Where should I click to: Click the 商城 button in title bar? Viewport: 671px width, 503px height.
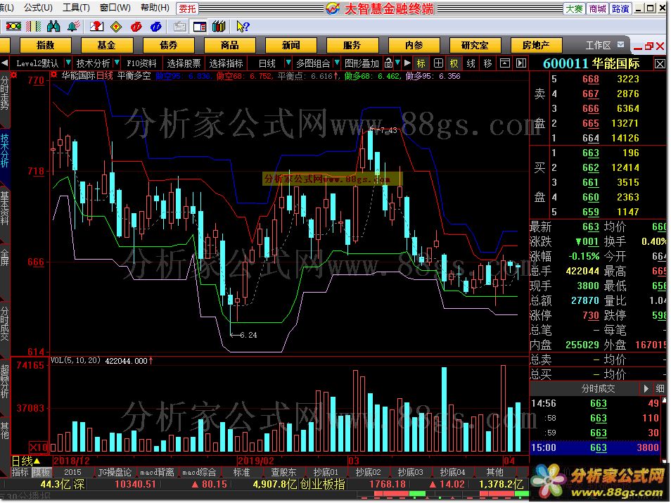(x=597, y=8)
